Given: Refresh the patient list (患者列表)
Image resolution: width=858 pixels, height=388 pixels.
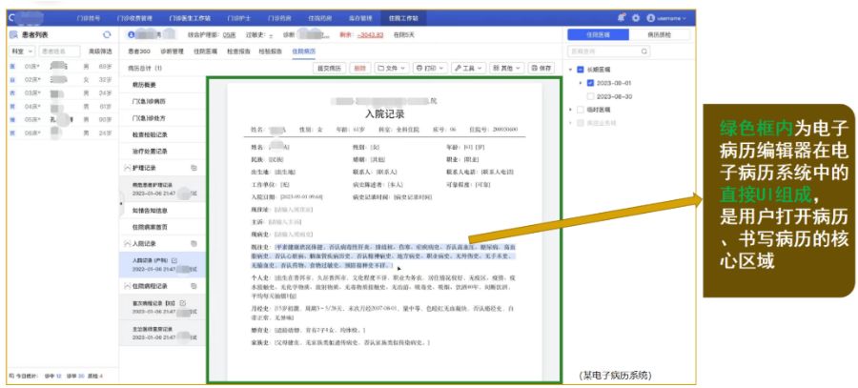Looking at the screenshot, I should tap(107, 34).
